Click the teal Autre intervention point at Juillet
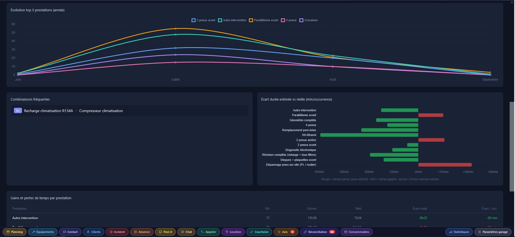The height and width of the screenshot is (237, 515). coord(175,34)
